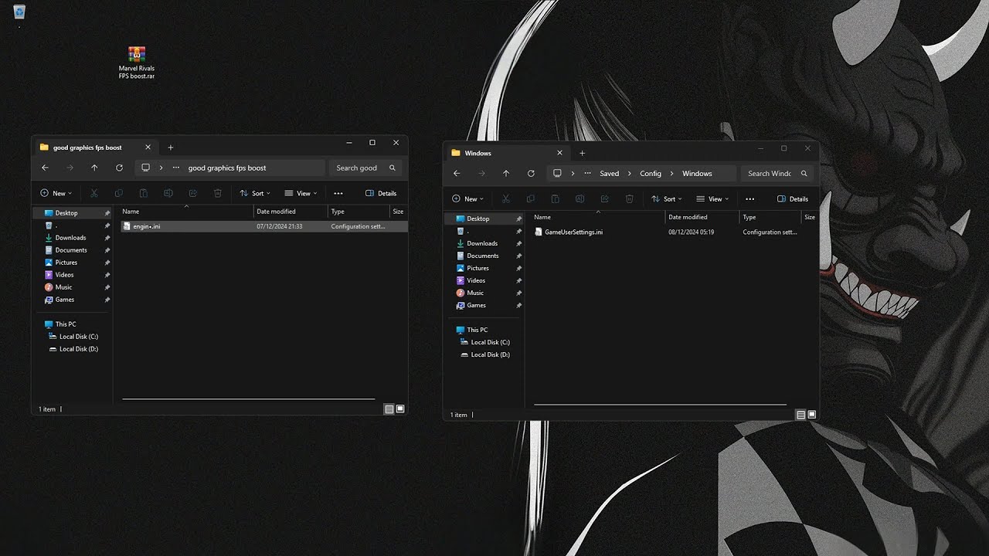
Task: Toggle Details pane in good graphics fps boost window
Action: click(x=381, y=193)
